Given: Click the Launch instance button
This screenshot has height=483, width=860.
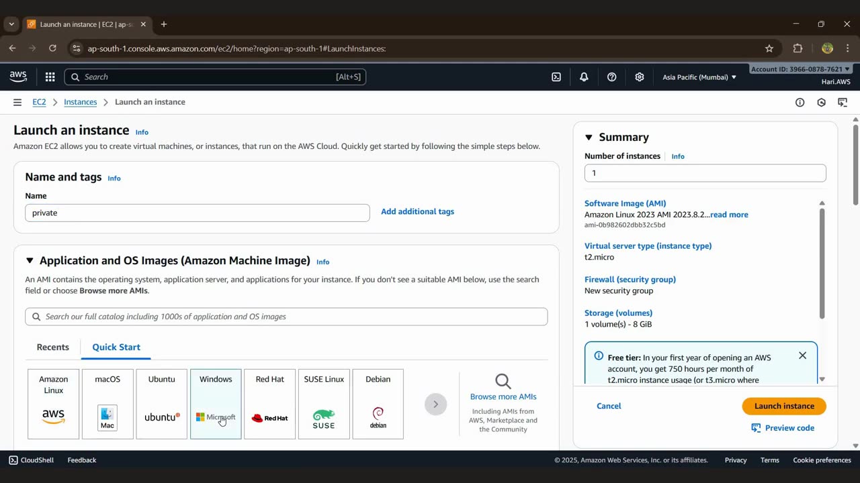Looking at the screenshot, I should click(784, 406).
